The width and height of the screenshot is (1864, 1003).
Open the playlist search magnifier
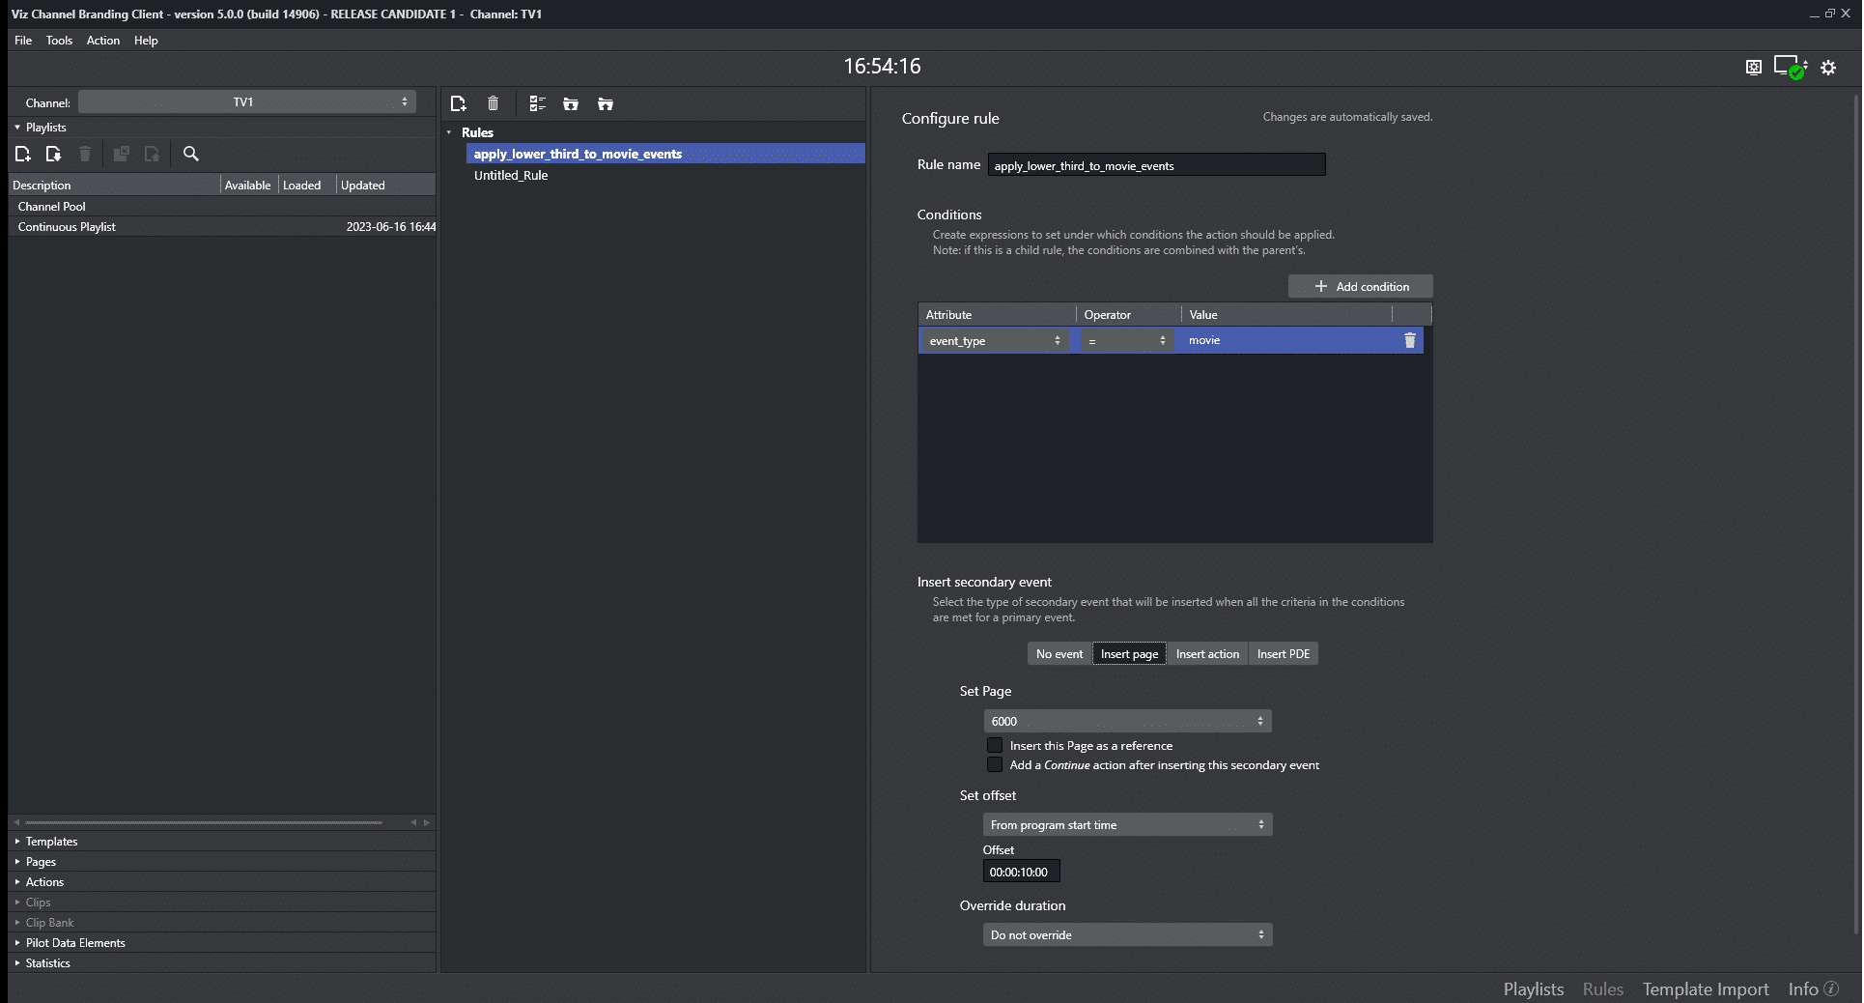click(x=191, y=154)
